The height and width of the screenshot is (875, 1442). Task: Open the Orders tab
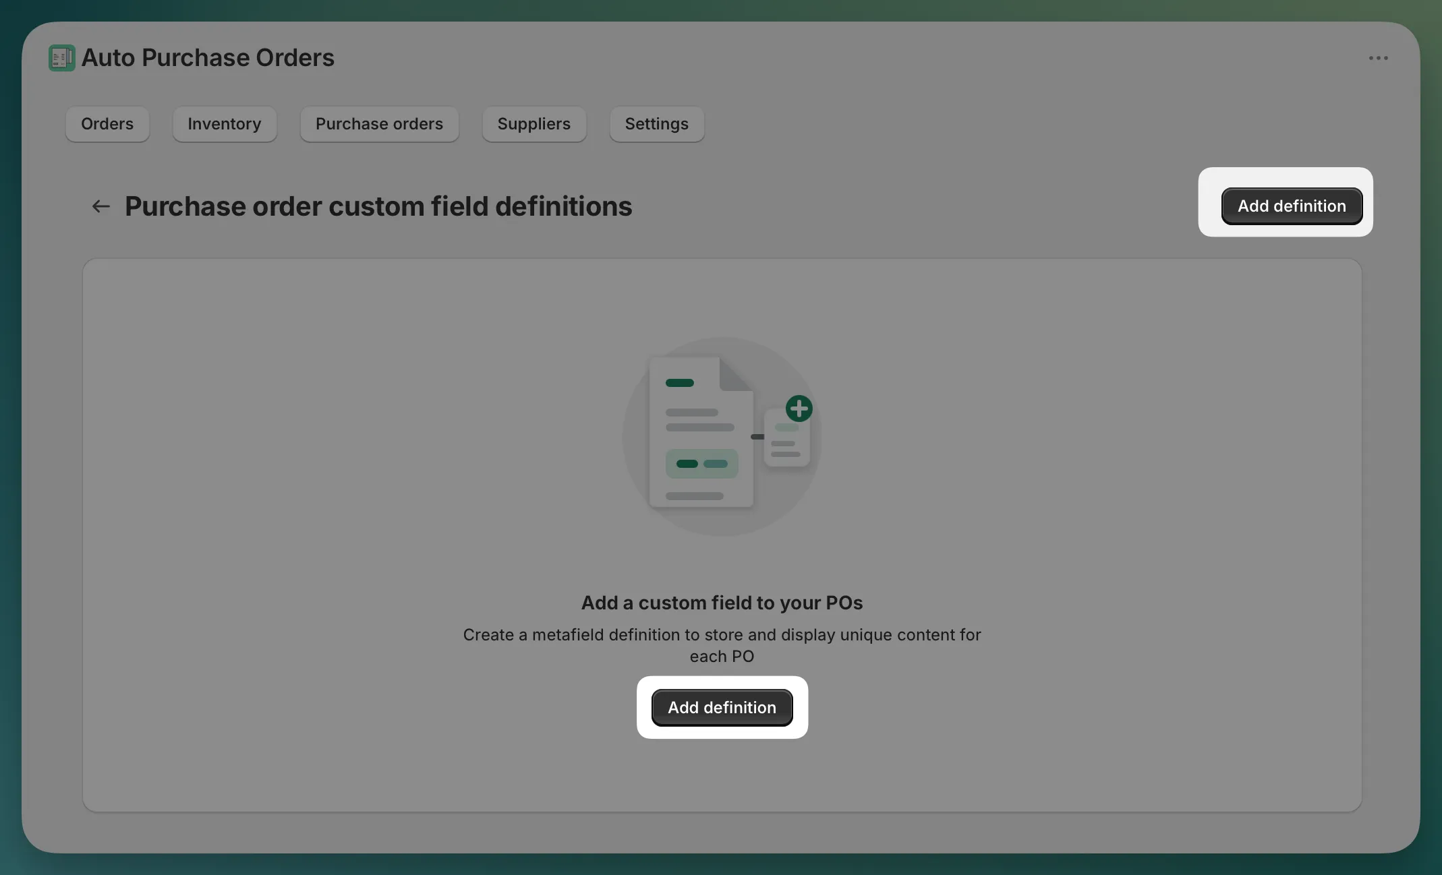[107, 124]
